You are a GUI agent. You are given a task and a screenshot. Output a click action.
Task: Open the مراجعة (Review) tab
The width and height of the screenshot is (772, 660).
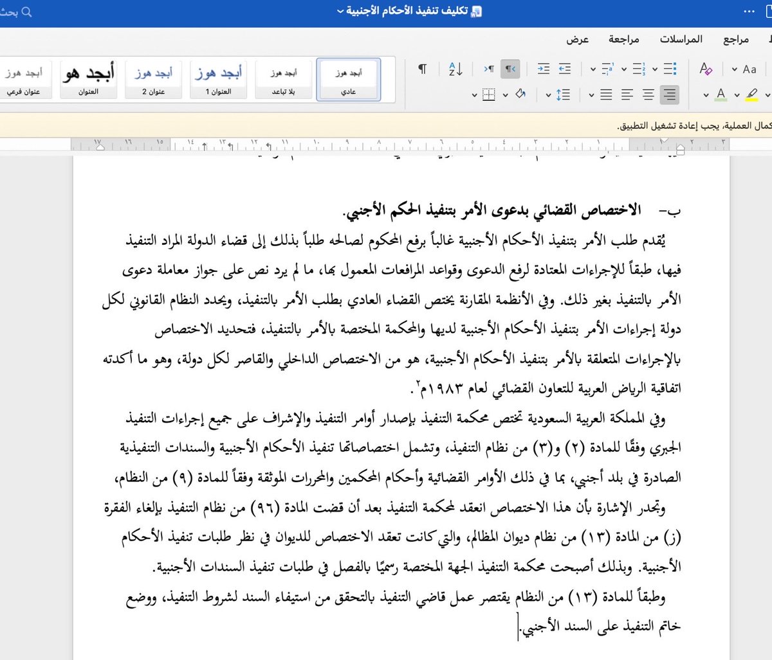(x=624, y=39)
